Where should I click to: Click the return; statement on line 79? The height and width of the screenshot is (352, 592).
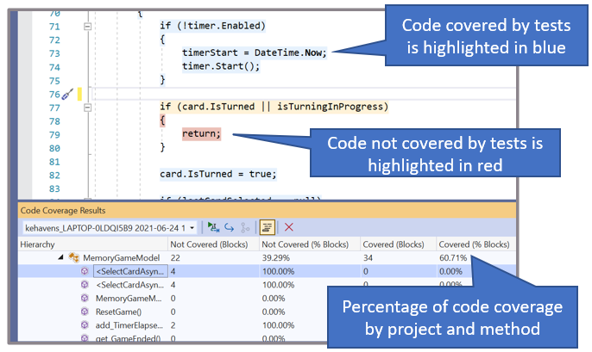pyautogui.click(x=201, y=133)
